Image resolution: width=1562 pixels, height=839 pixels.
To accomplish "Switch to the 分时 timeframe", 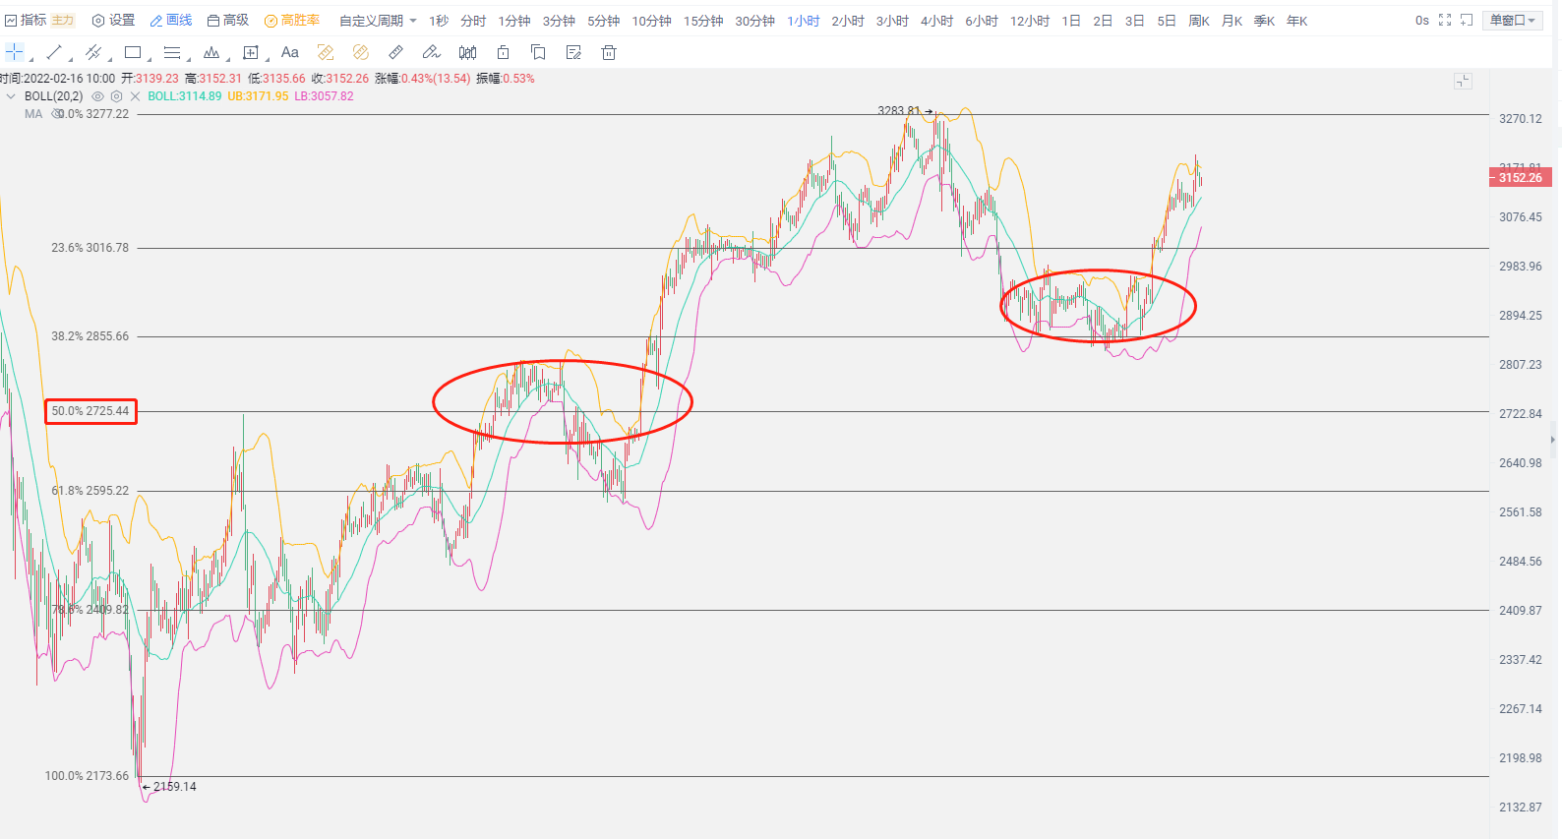I will [473, 21].
